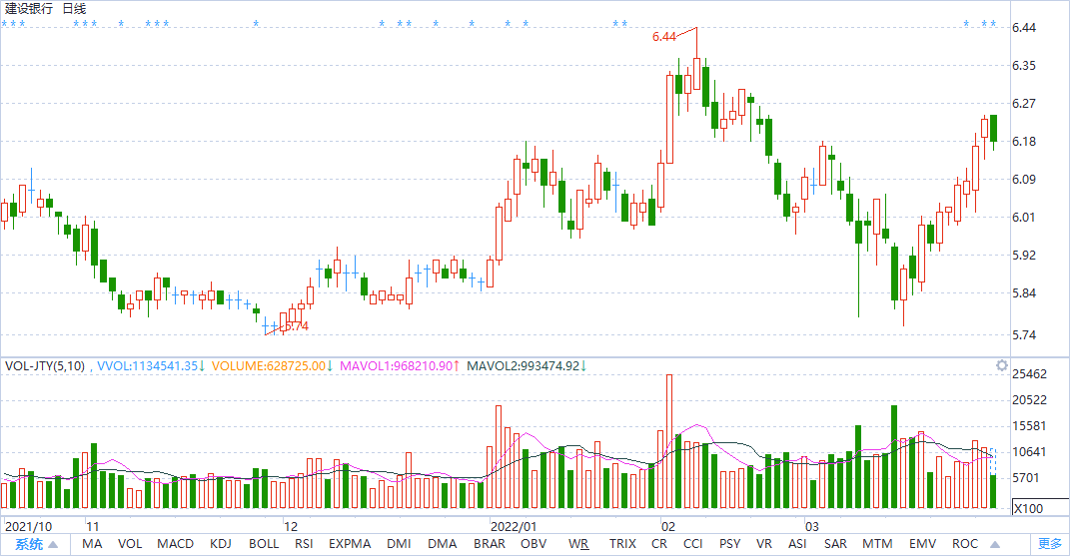
Task: Expand indicator list arrow after ROC
Action: tap(995, 544)
